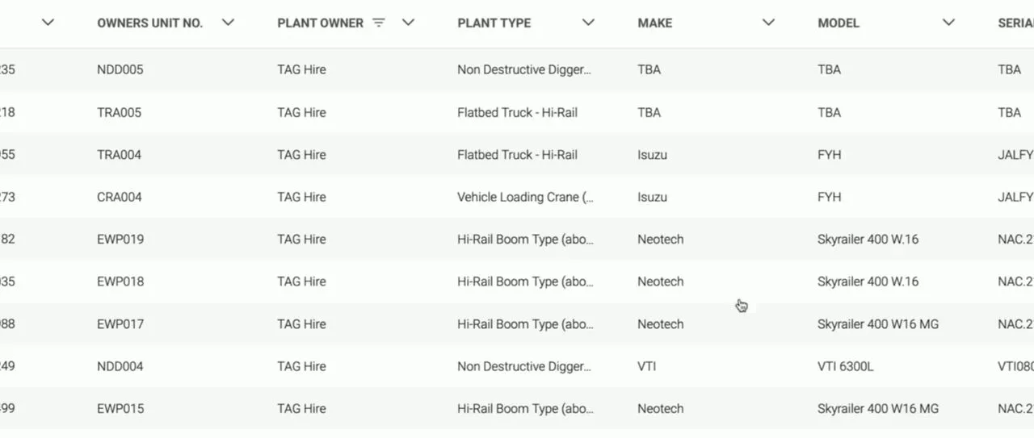Click the FYH model in TRA004 row
This screenshot has height=438, width=1034.
829,154
